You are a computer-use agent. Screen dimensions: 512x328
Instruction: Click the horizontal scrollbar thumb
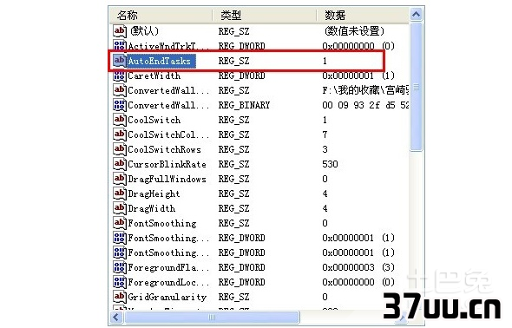(212, 318)
